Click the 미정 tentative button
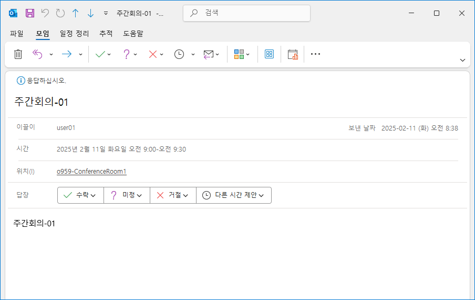475x300 pixels. click(127, 195)
